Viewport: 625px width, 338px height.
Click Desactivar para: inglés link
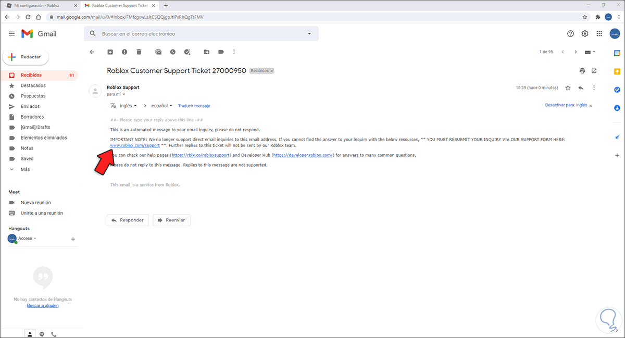[566, 105]
